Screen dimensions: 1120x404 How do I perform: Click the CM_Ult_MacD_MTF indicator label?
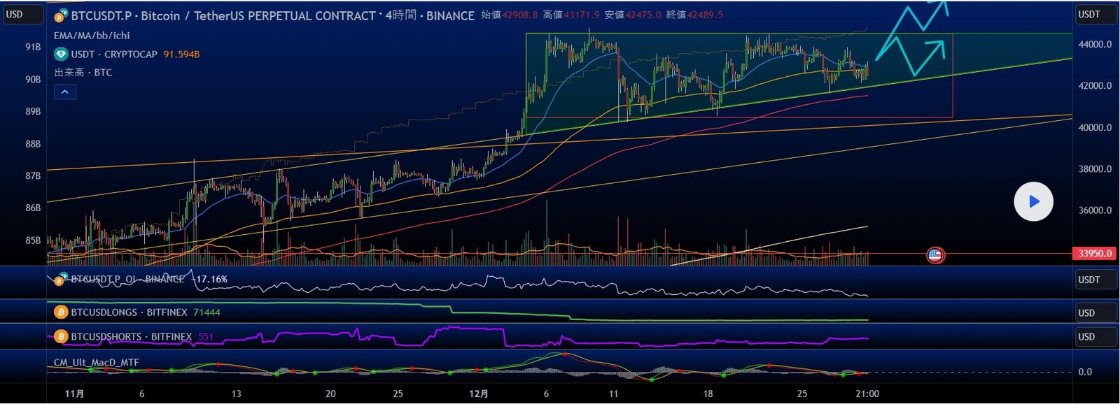(x=97, y=362)
